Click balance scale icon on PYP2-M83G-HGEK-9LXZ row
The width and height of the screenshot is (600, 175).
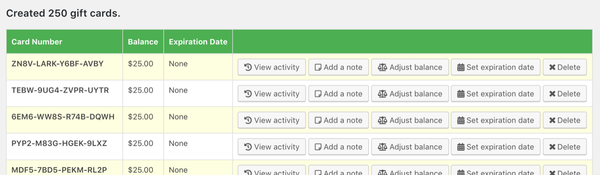pyautogui.click(x=382, y=147)
